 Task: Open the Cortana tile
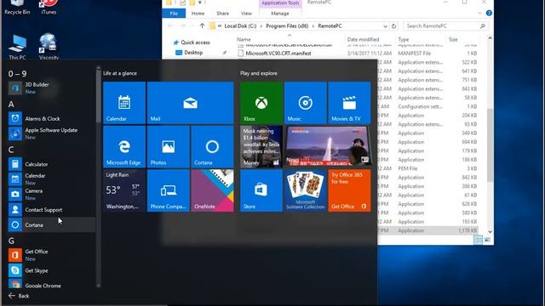pyautogui.click(x=212, y=146)
